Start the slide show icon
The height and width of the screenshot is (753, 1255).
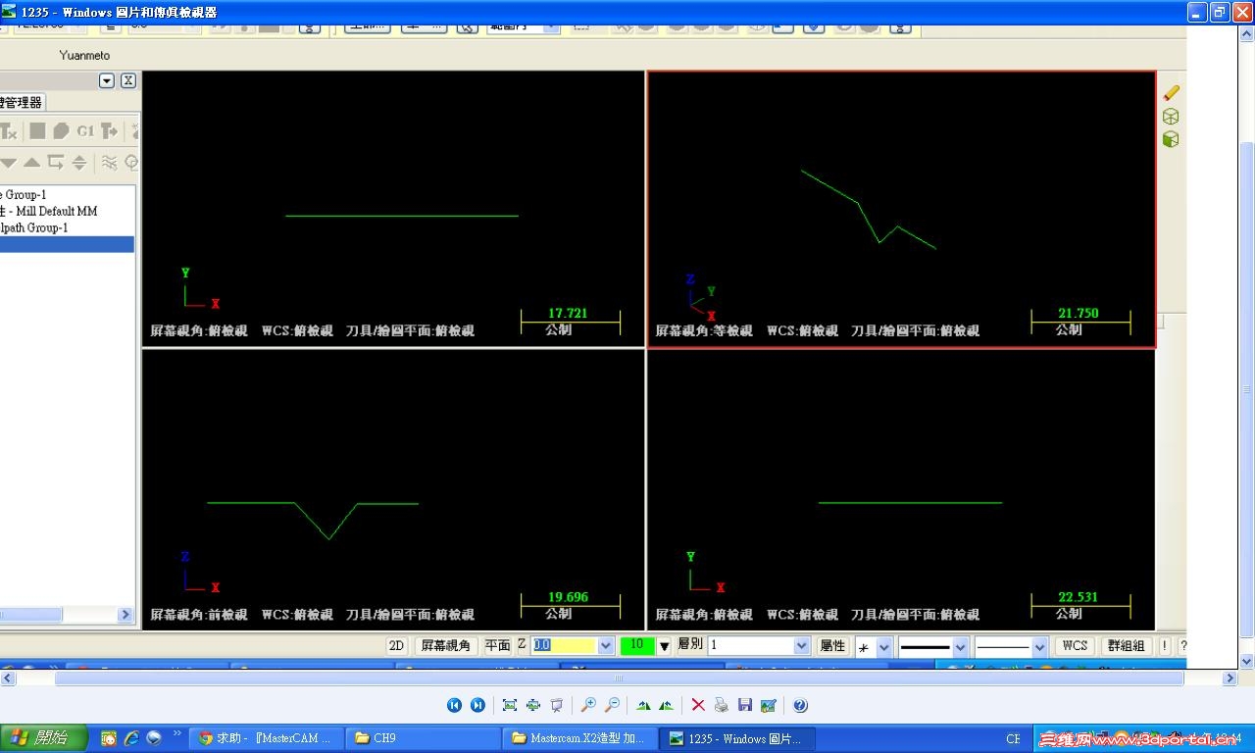[557, 705]
